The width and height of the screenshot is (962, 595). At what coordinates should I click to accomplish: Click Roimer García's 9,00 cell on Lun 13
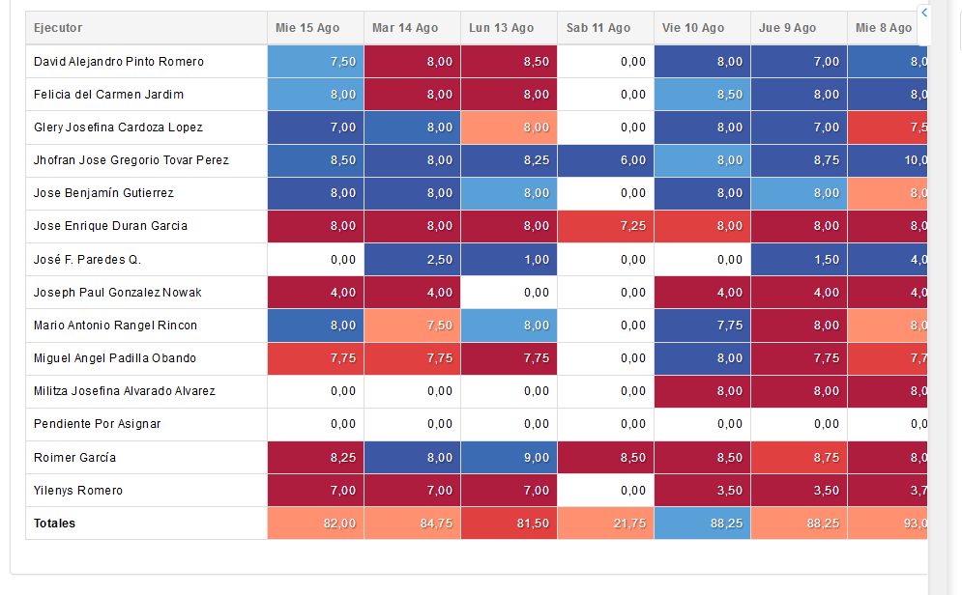[509, 458]
